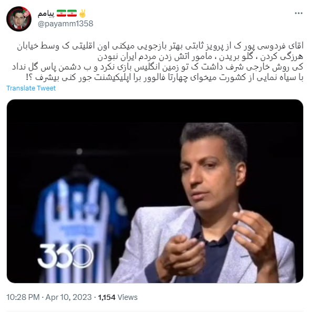Screen dimensions: 310x312
Task: Click the hanger hook above the jersey
Action: point(79,152)
